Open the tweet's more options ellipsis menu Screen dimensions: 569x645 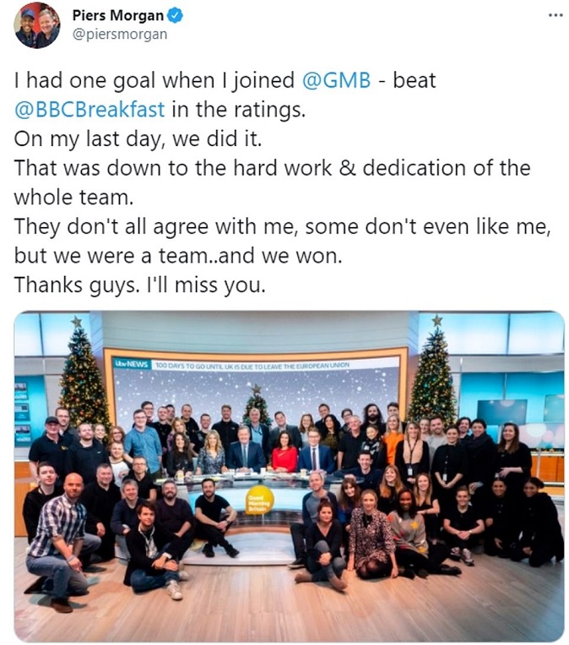pos(554,14)
